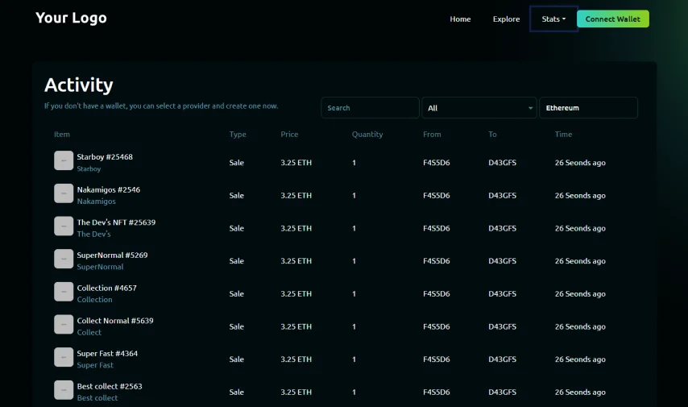
Task: Open item title Super Fast #4364
Action: pyautogui.click(x=107, y=354)
